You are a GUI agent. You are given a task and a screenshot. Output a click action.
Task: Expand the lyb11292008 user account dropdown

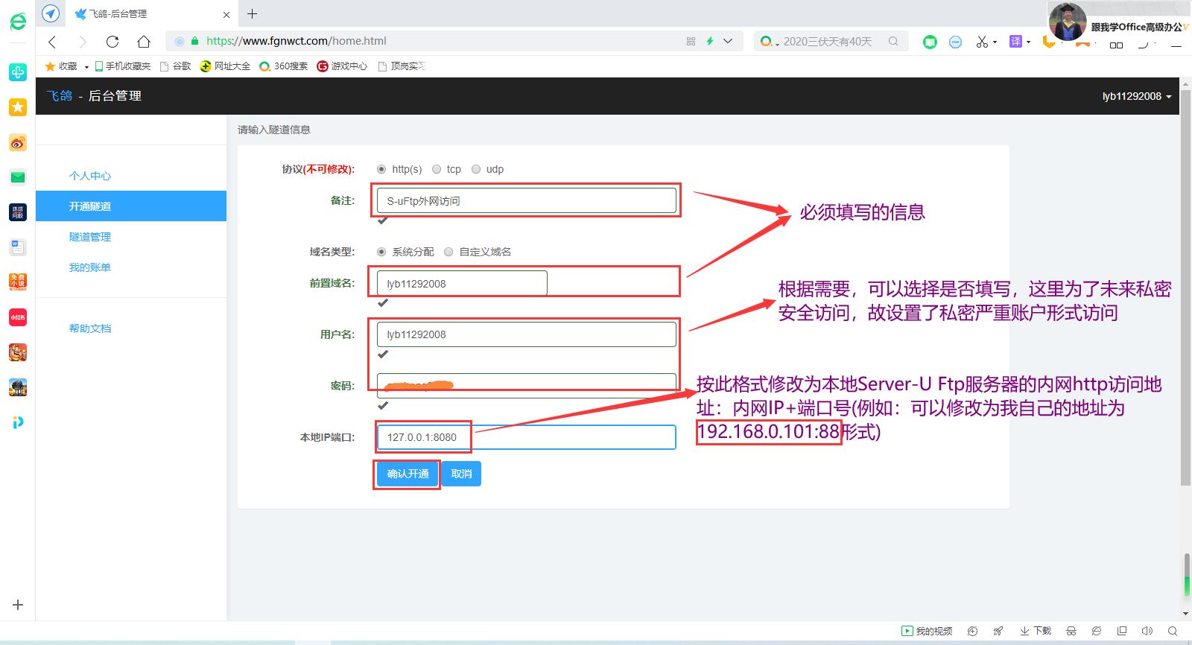point(1137,96)
